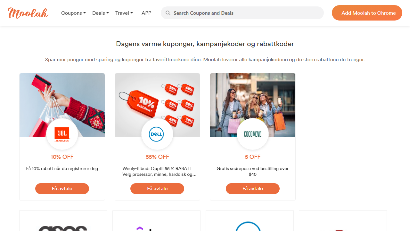Open the Coupons menu item
410x231 pixels.
click(x=73, y=13)
